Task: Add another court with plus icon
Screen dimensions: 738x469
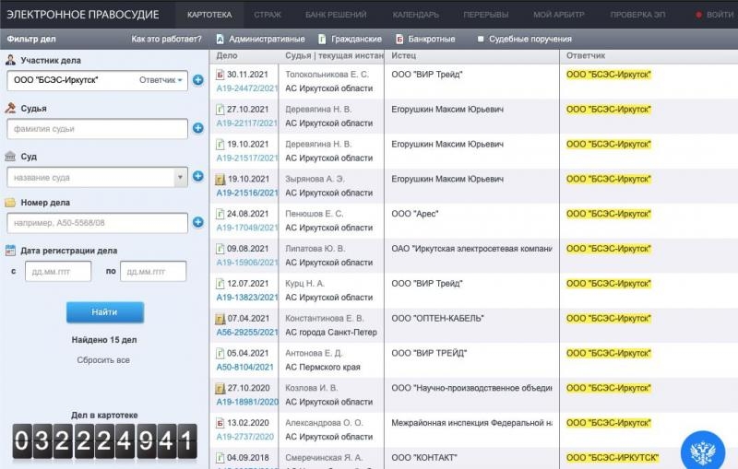Action: pos(198,176)
